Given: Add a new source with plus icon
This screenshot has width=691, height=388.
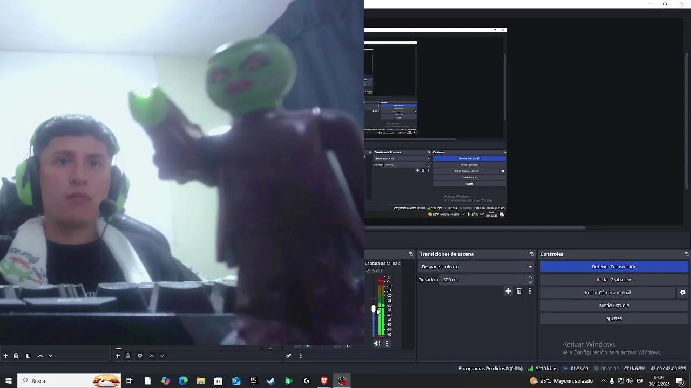Looking at the screenshot, I should click(x=118, y=356).
